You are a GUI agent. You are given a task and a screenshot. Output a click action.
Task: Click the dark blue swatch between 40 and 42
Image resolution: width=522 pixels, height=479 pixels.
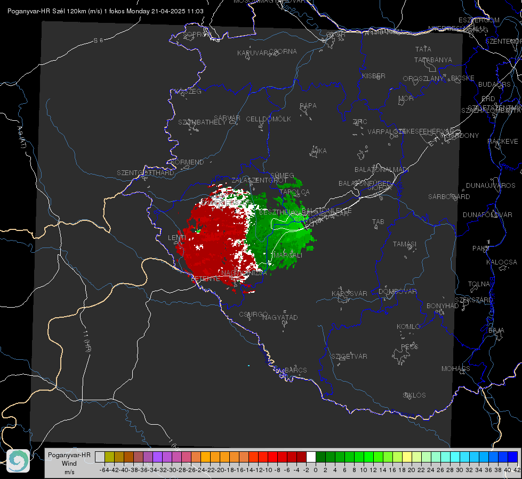(x=513, y=457)
